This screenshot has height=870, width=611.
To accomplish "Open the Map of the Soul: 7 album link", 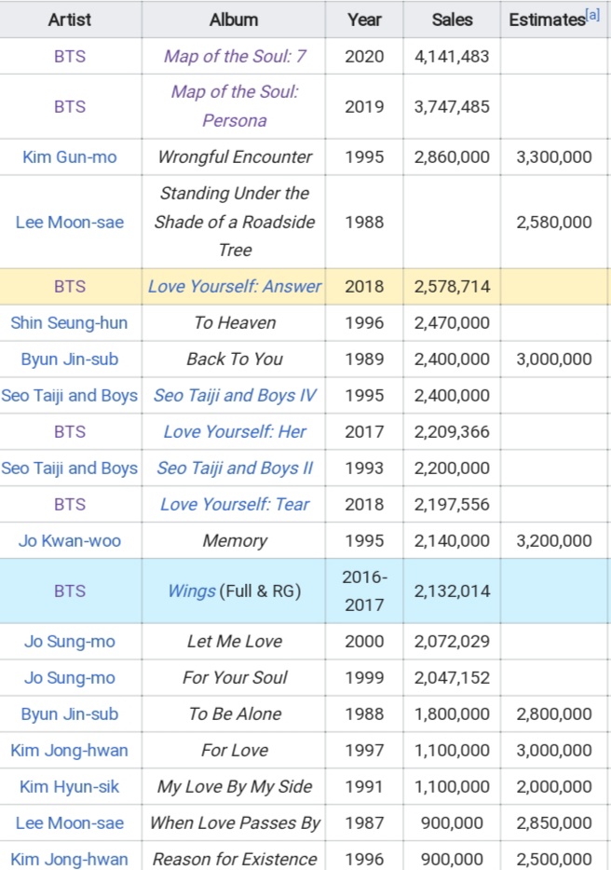I will pos(234,56).
